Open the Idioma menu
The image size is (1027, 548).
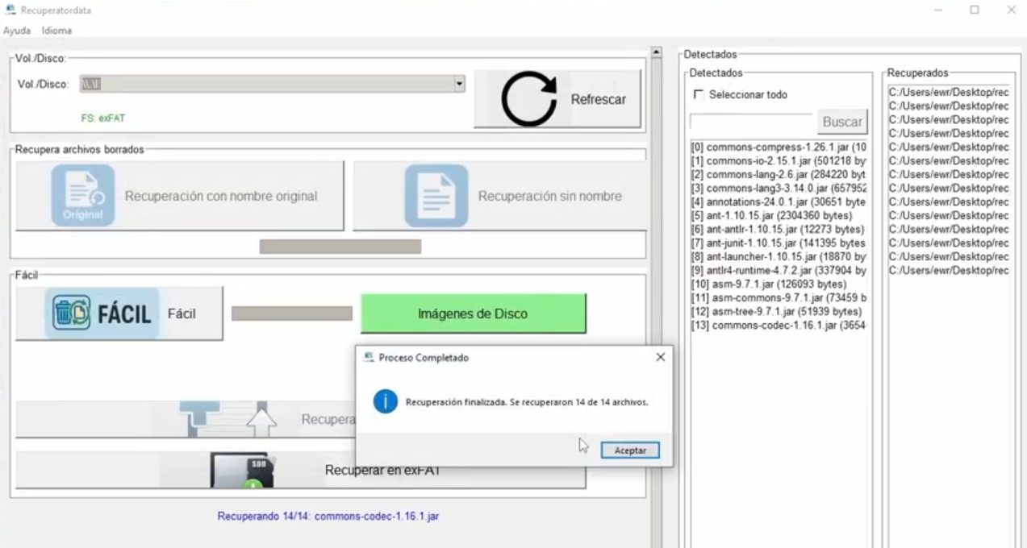coord(56,31)
